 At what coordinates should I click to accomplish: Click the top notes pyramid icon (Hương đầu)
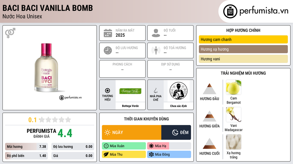point(209,89)
